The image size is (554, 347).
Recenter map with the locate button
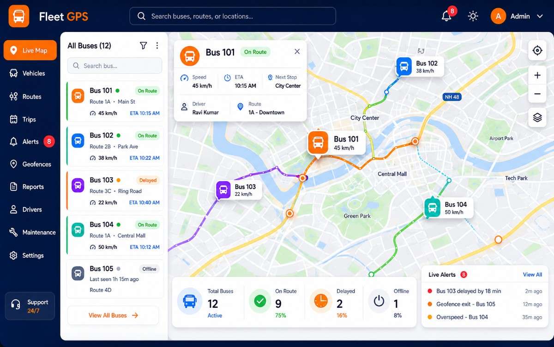[537, 50]
